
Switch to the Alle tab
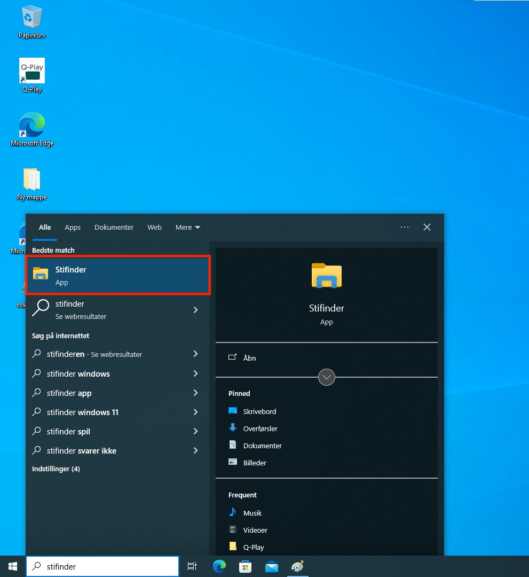pyautogui.click(x=45, y=228)
